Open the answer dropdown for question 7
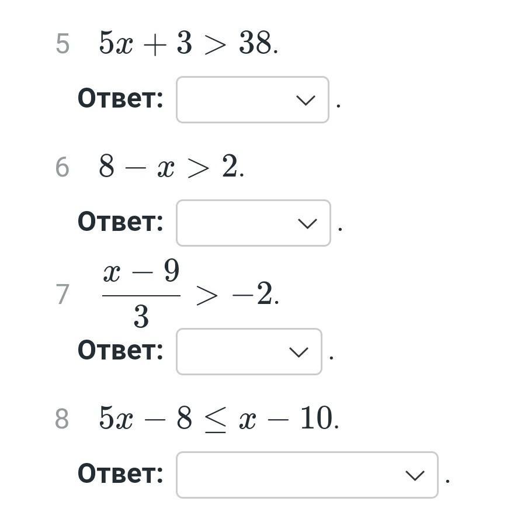Viewport: 524px width, 522px height. coord(248,352)
